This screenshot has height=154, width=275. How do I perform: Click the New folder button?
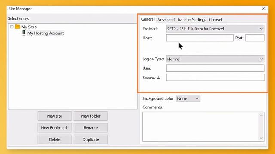pyautogui.click(x=91, y=116)
